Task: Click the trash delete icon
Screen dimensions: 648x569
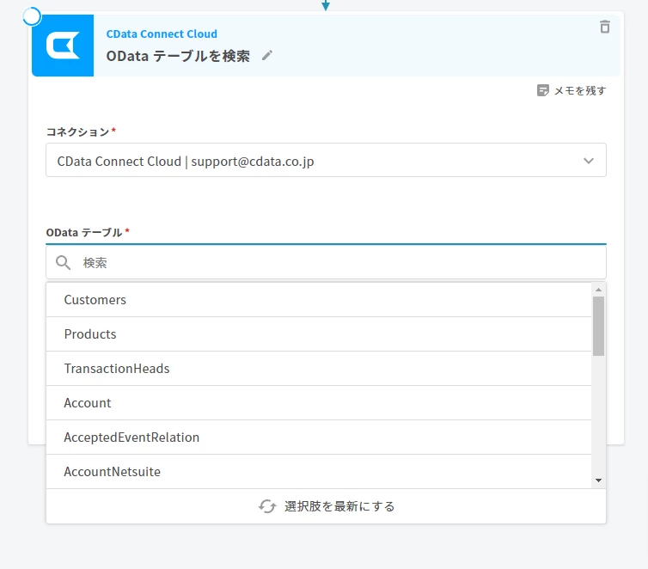Action: pos(605,27)
